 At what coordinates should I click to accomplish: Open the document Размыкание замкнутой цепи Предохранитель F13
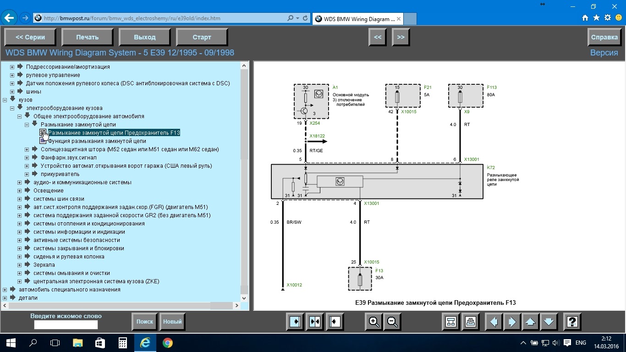(x=114, y=133)
